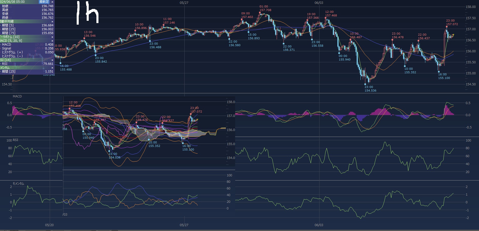Remove the RSI [14] indicator with its ×
479x231 pixels.
point(52,60)
